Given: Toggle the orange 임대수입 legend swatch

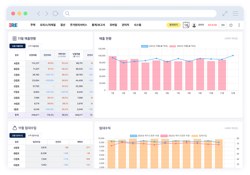Looking at the screenshot, I should [195, 136].
